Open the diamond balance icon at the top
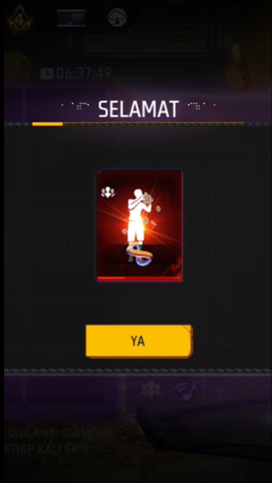The height and width of the screenshot is (483, 272). [x=71, y=18]
